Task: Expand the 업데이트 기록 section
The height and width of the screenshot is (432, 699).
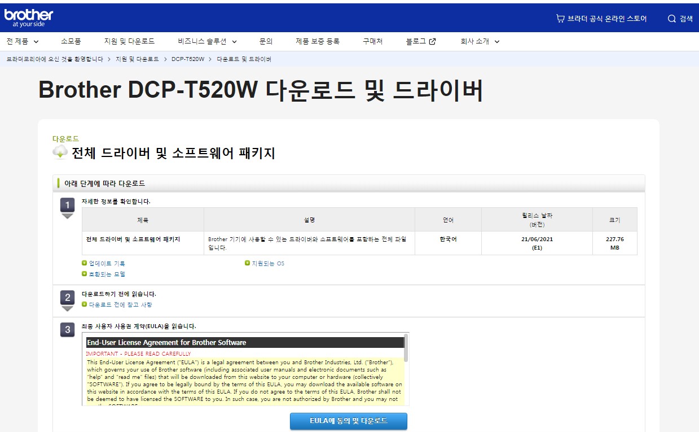Action: pyautogui.click(x=107, y=263)
